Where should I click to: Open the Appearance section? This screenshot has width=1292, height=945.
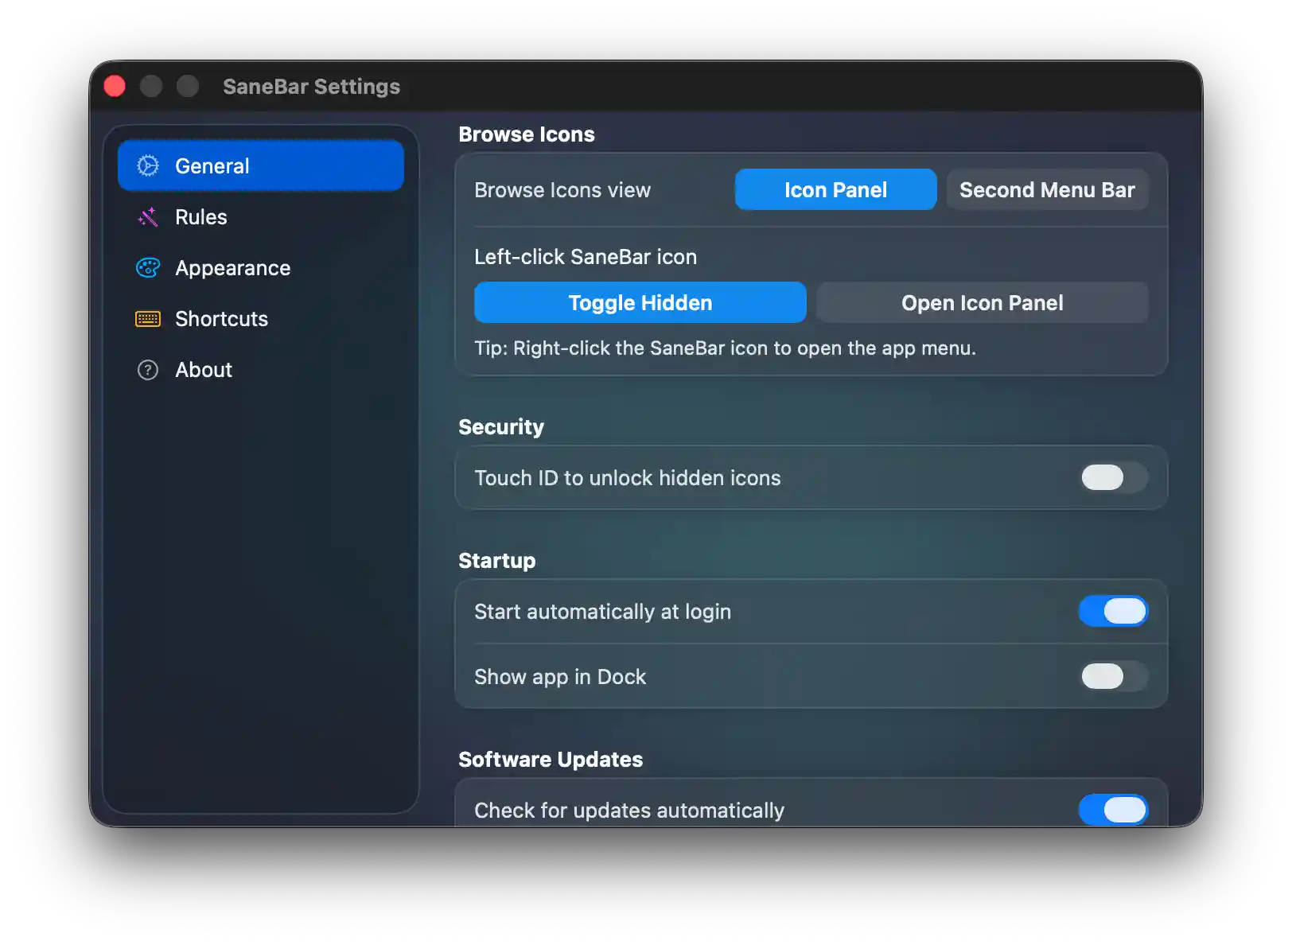pos(261,268)
